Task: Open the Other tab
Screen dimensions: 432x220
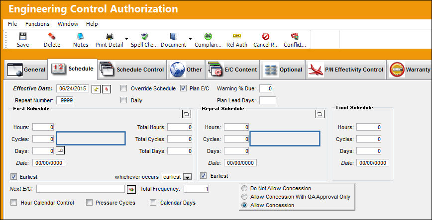Action: 186,70
